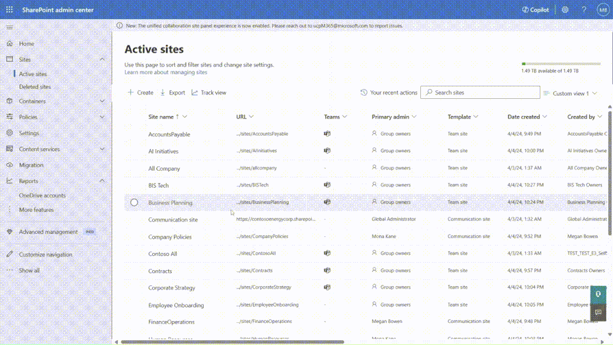Collapse navigation with the hamburger icon

click(x=9, y=27)
